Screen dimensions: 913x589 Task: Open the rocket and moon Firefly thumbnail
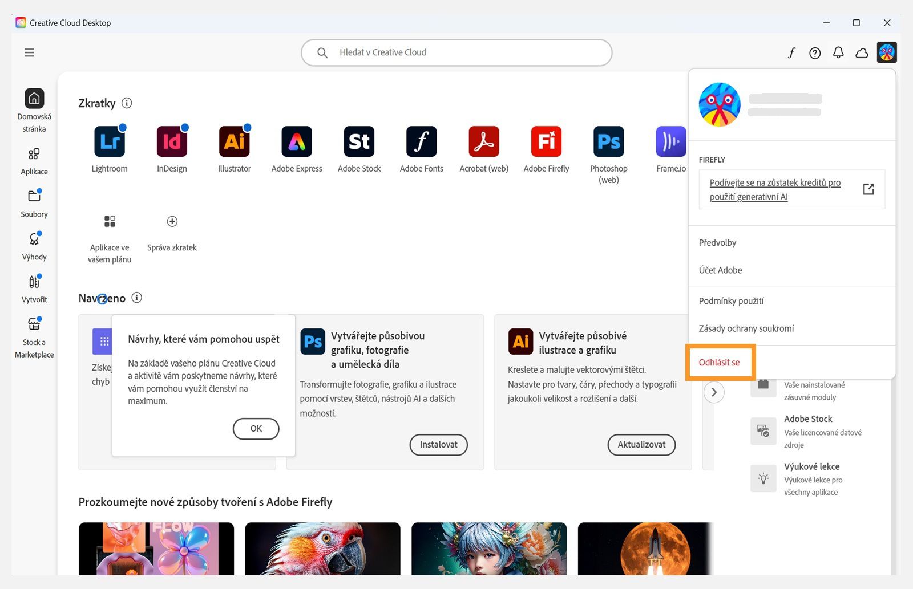[645, 549]
